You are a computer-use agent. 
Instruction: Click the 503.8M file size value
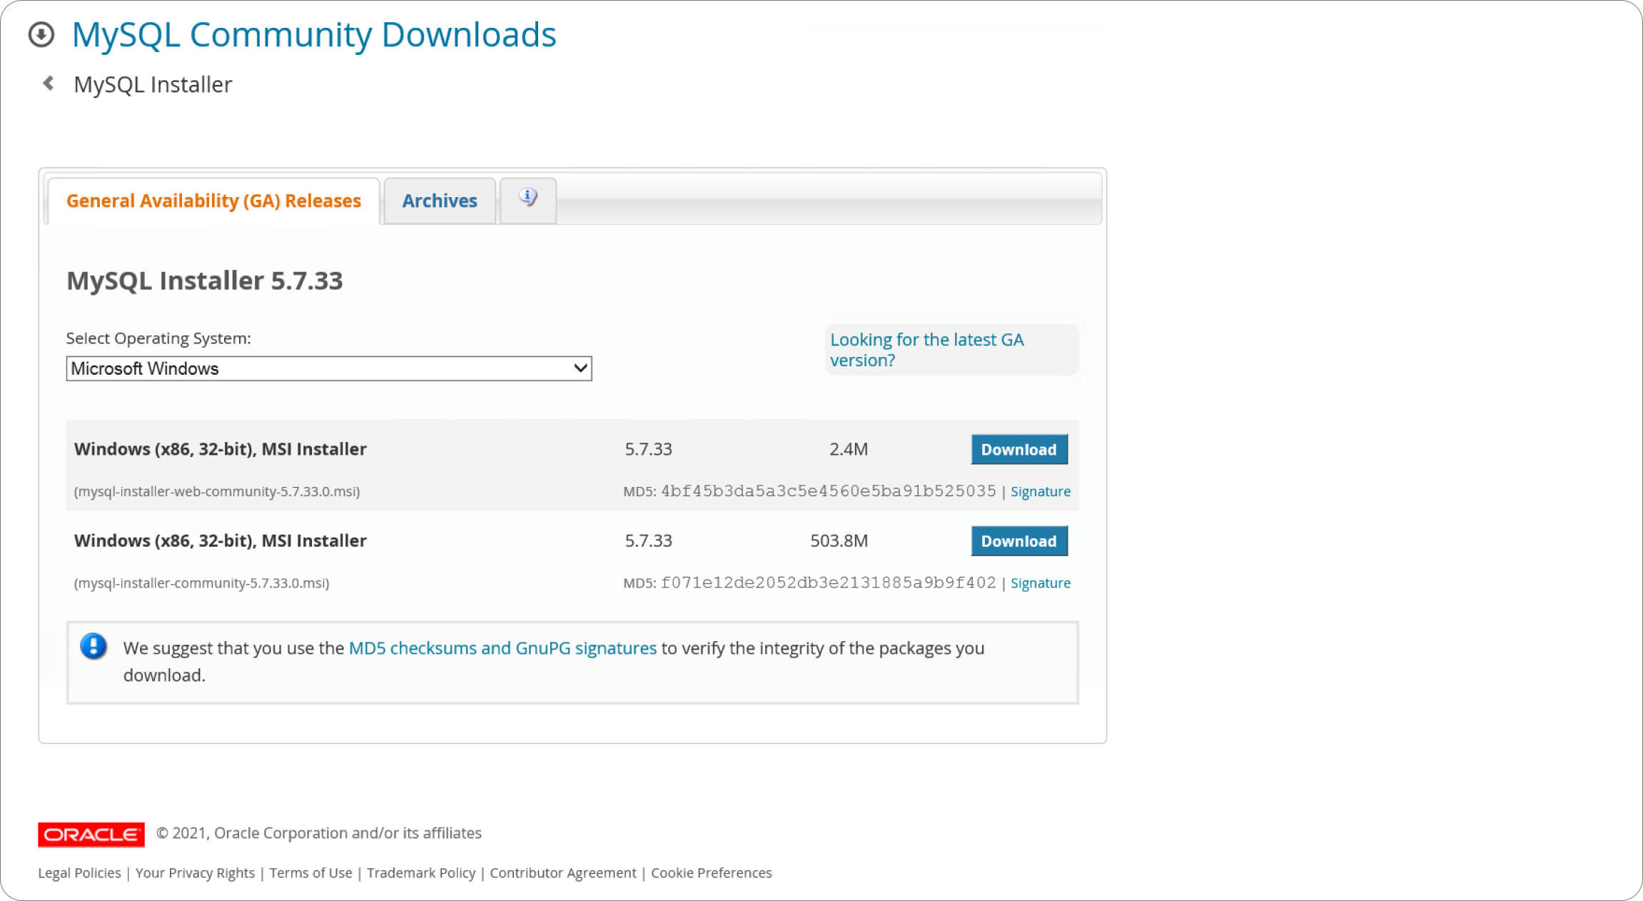(839, 540)
